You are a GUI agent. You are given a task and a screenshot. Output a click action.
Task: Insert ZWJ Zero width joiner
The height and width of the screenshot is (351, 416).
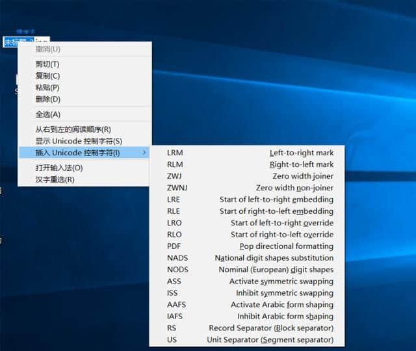coord(247,176)
